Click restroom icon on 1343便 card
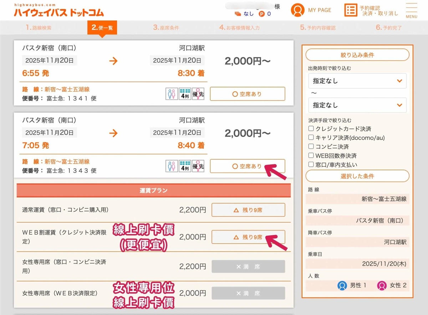Image resolution: width=428 pixels, height=315 pixels. click(x=172, y=166)
